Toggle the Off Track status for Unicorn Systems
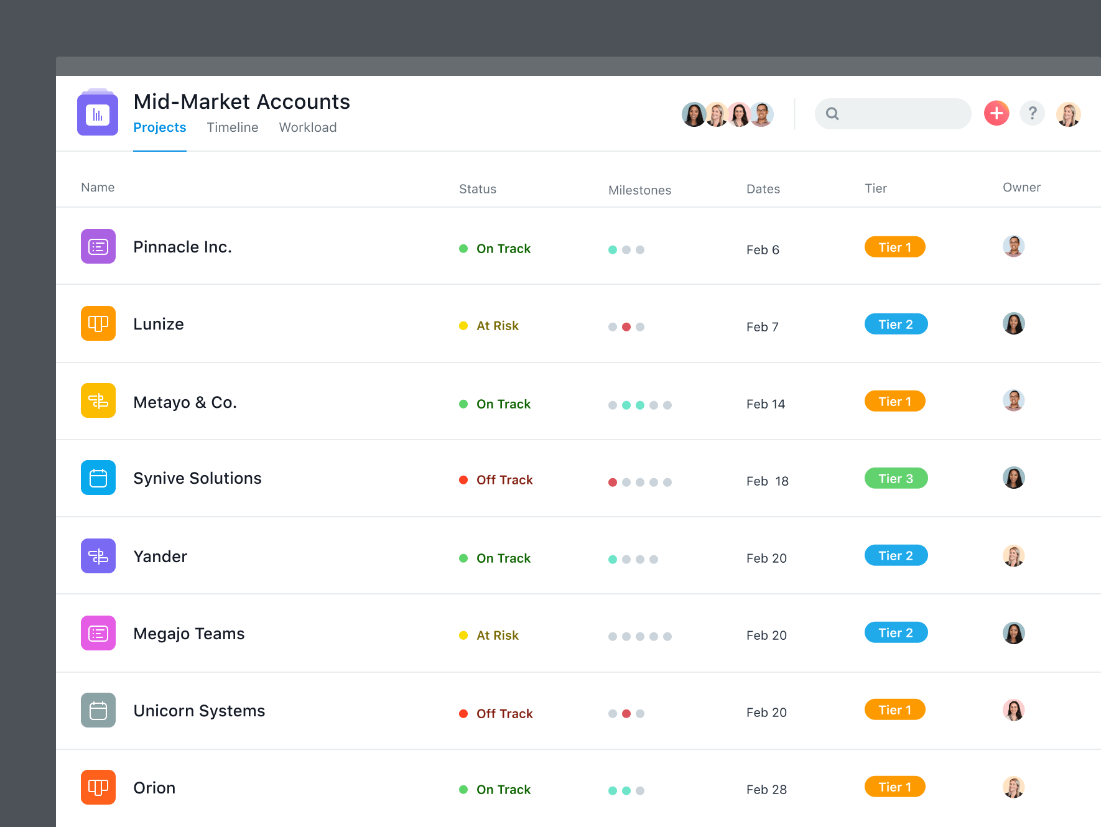This screenshot has height=827, width=1101. (496, 713)
